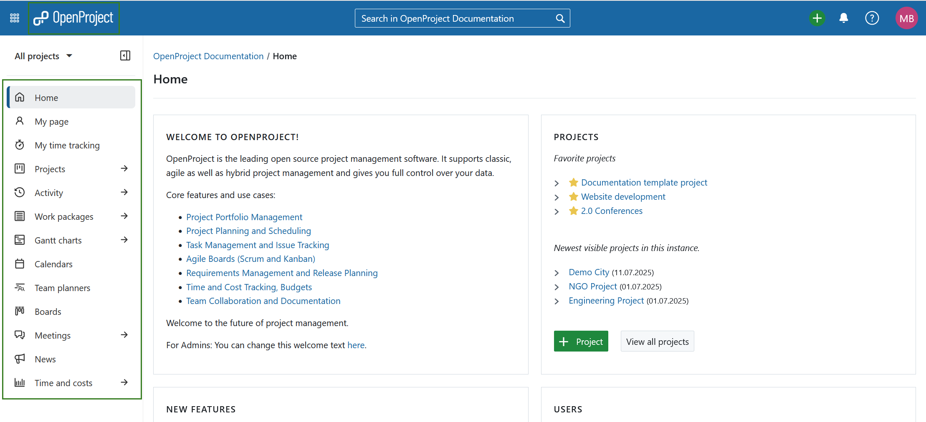This screenshot has width=926, height=422.
Task: Expand Website development project chevron
Action: (557, 197)
